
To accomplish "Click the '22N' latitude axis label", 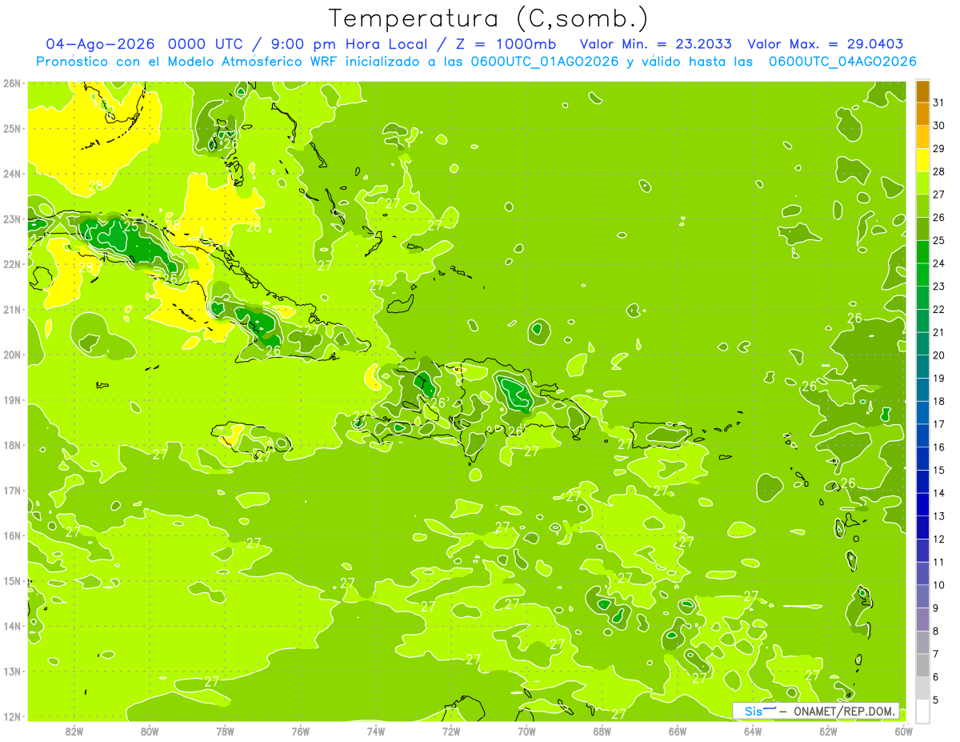I will click(11, 264).
